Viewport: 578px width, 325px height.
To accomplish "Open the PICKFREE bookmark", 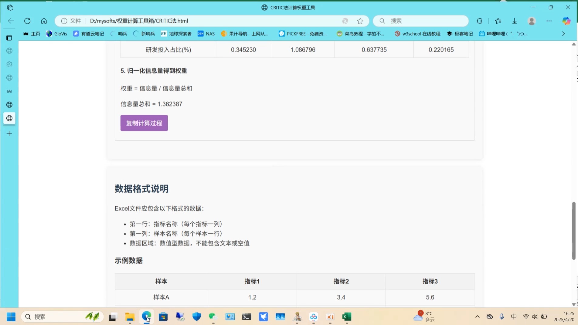I will pyautogui.click(x=303, y=34).
